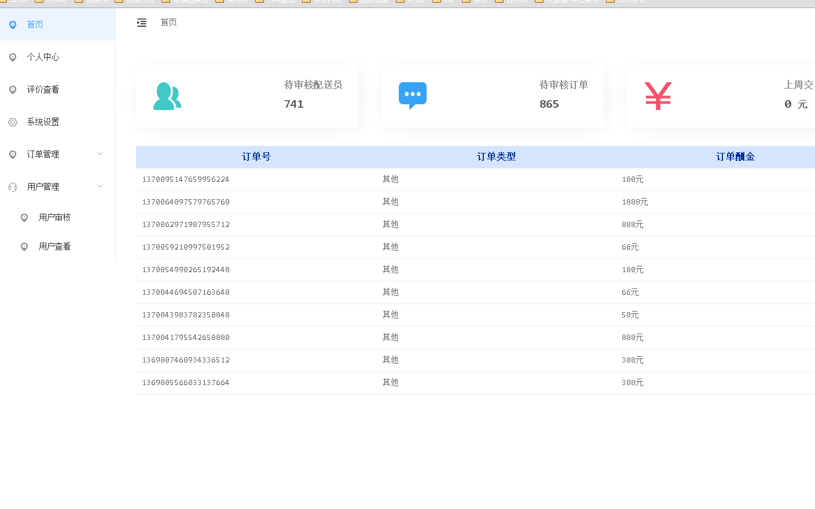The width and height of the screenshot is (815, 509).
Task: Click the 订单类型 column header
Action: coord(496,157)
